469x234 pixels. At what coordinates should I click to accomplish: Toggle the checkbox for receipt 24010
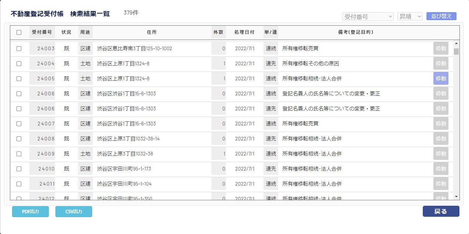click(x=19, y=169)
